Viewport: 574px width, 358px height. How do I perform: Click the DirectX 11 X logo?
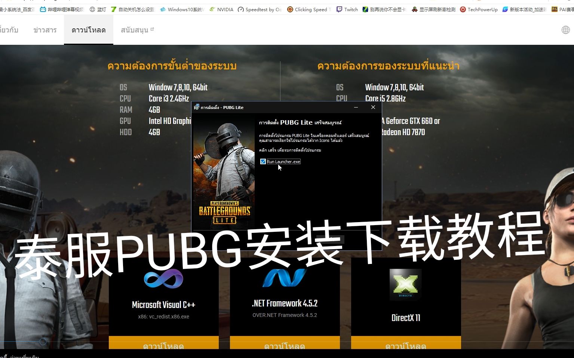(x=405, y=284)
